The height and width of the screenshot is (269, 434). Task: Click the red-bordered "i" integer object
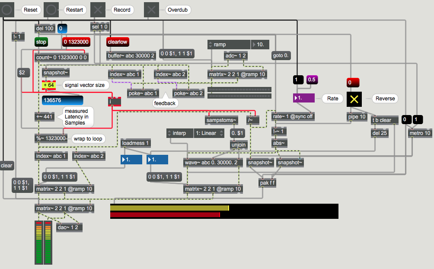click(x=115, y=102)
